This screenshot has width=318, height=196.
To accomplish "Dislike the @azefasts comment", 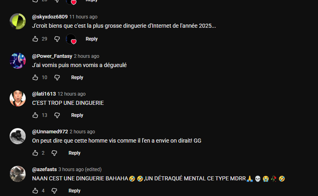I will [54, 191].
